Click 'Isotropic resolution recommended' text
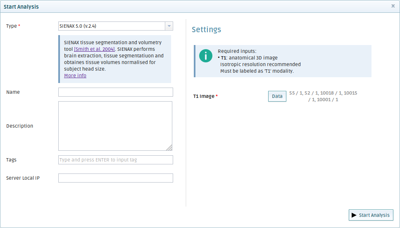The image size is (400, 228). (260, 64)
